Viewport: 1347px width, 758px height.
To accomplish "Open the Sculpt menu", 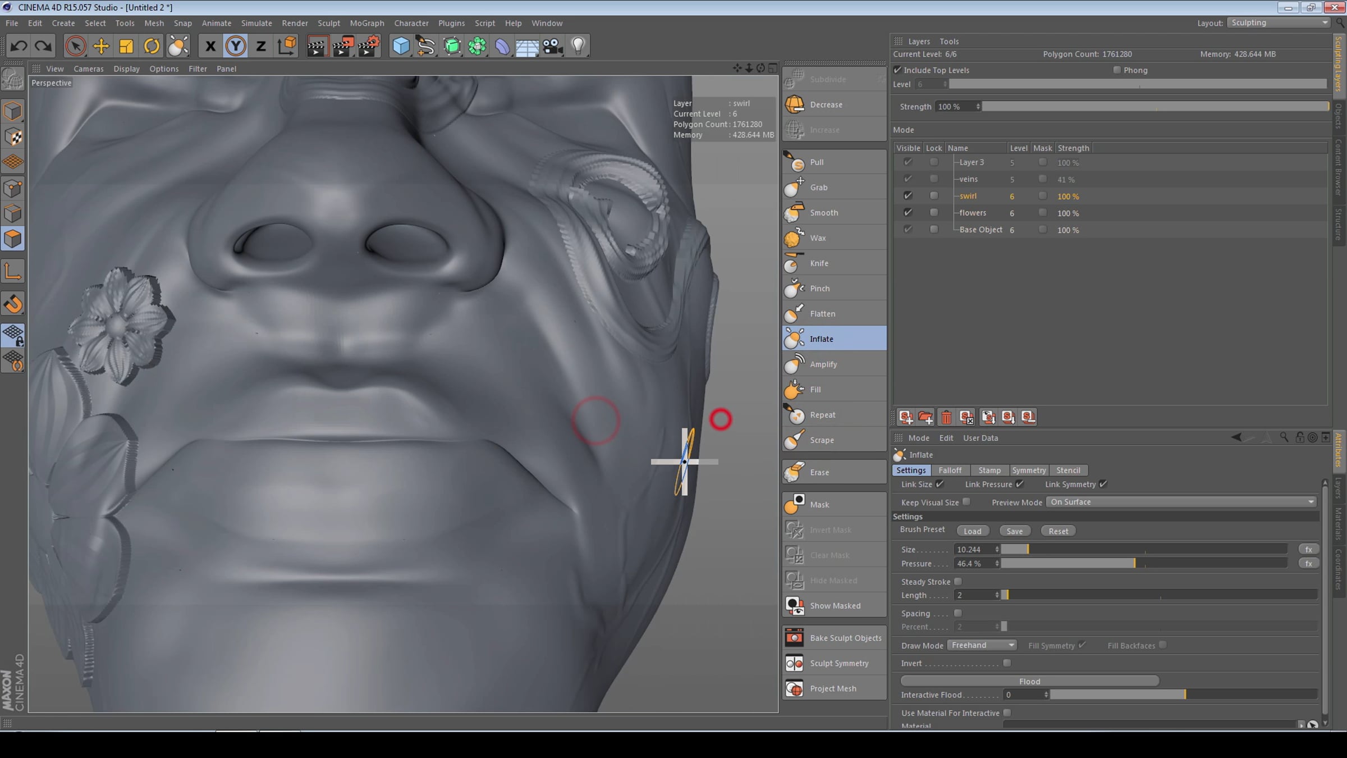I will [329, 23].
